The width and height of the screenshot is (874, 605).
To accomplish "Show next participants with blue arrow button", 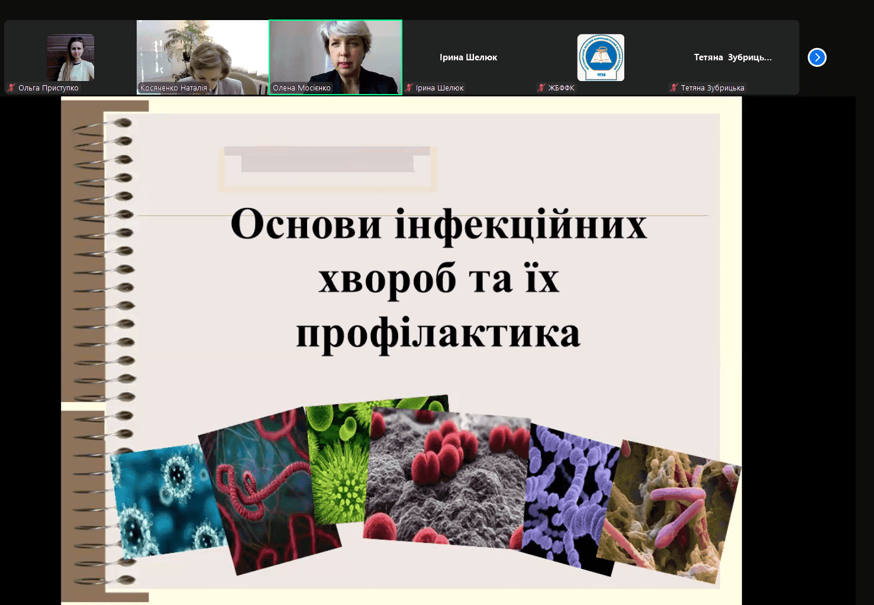I will [x=817, y=57].
